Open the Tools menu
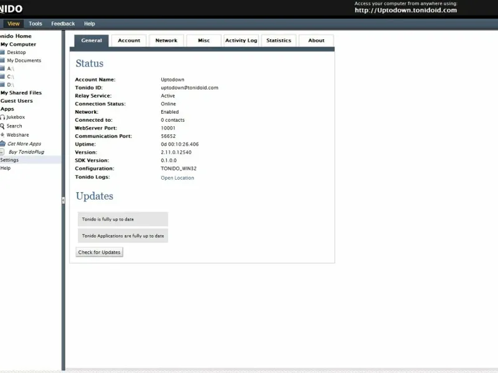This screenshot has width=498, height=373. [x=35, y=24]
